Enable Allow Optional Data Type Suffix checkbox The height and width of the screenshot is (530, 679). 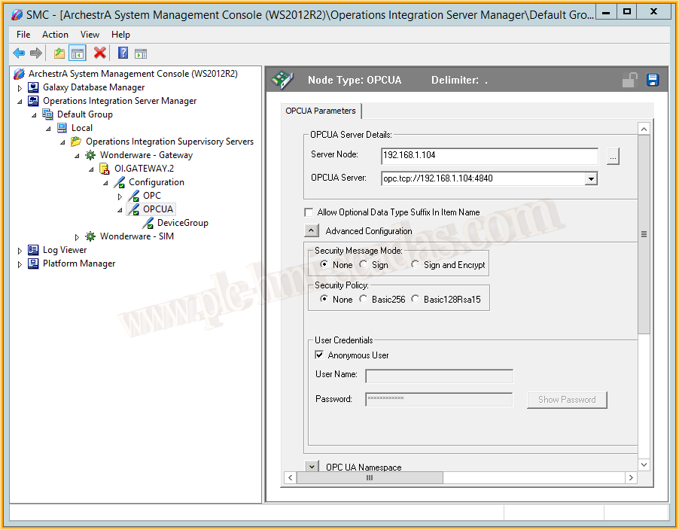(309, 213)
